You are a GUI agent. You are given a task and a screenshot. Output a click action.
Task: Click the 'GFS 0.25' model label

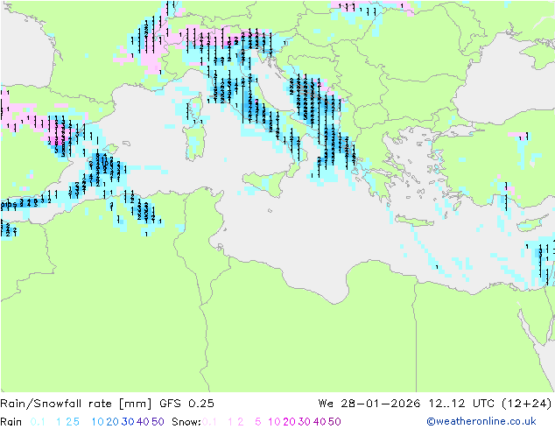click(186, 404)
